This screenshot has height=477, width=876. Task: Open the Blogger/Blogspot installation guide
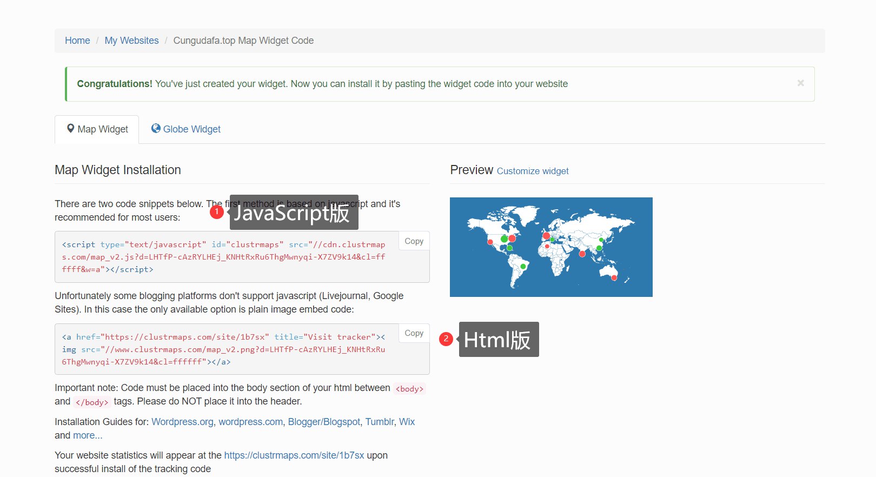click(324, 422)
